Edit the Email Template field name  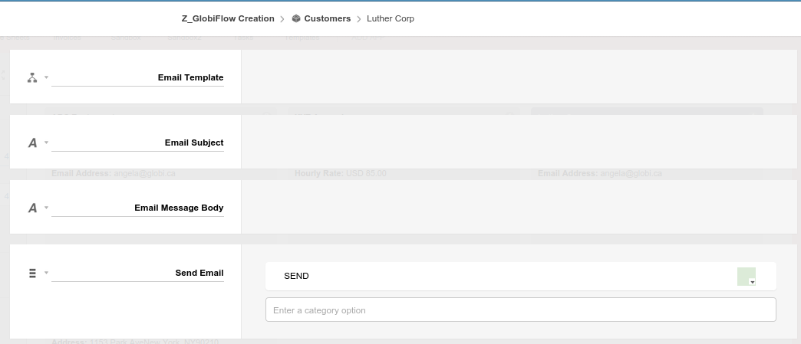tap(137, 77)
